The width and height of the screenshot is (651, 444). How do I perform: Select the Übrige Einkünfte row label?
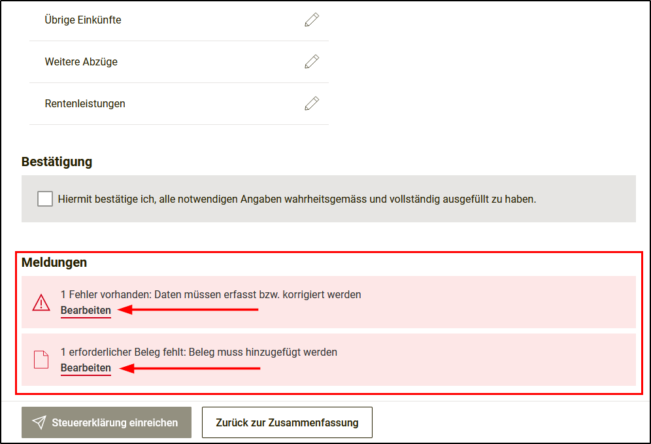[x=83, y=20]
